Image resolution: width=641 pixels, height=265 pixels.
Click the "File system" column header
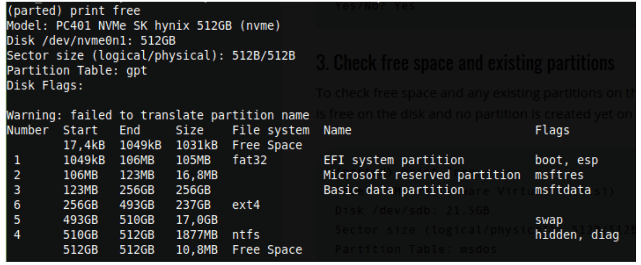coord(270,130)
